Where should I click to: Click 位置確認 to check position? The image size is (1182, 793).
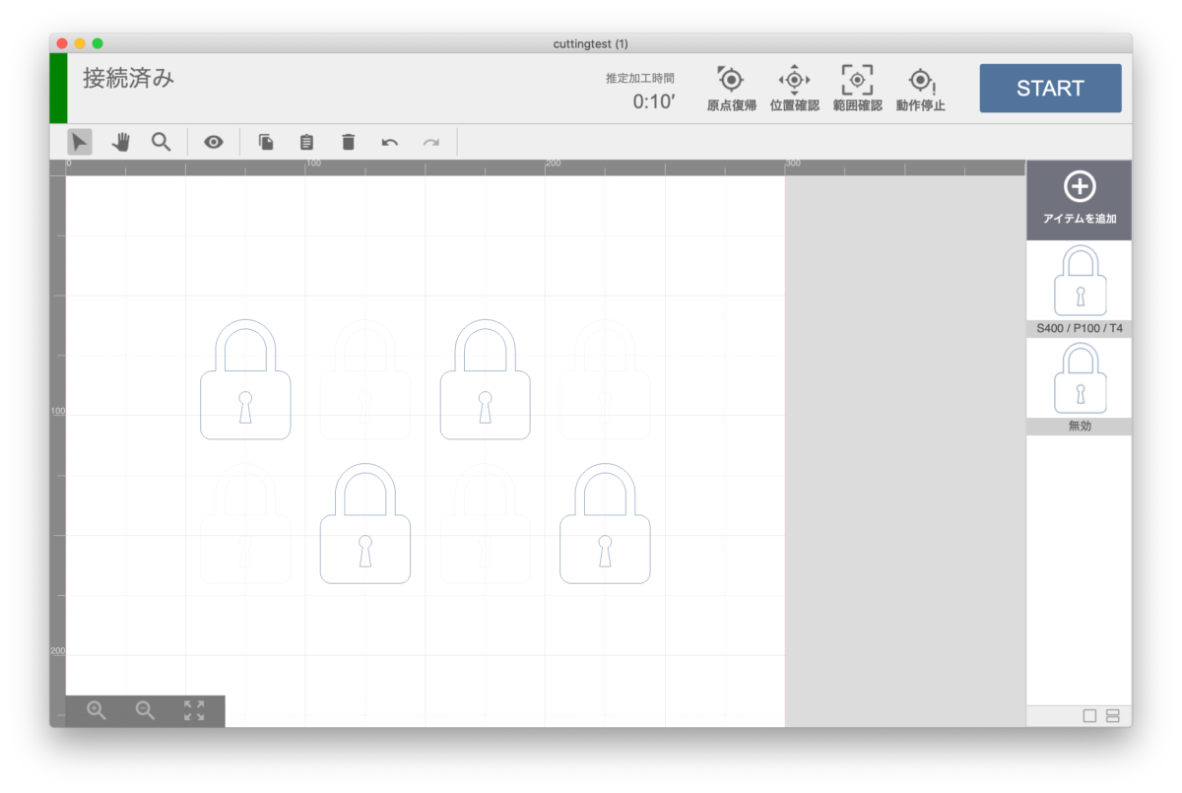pyautogui.click(x=794, y=89)
